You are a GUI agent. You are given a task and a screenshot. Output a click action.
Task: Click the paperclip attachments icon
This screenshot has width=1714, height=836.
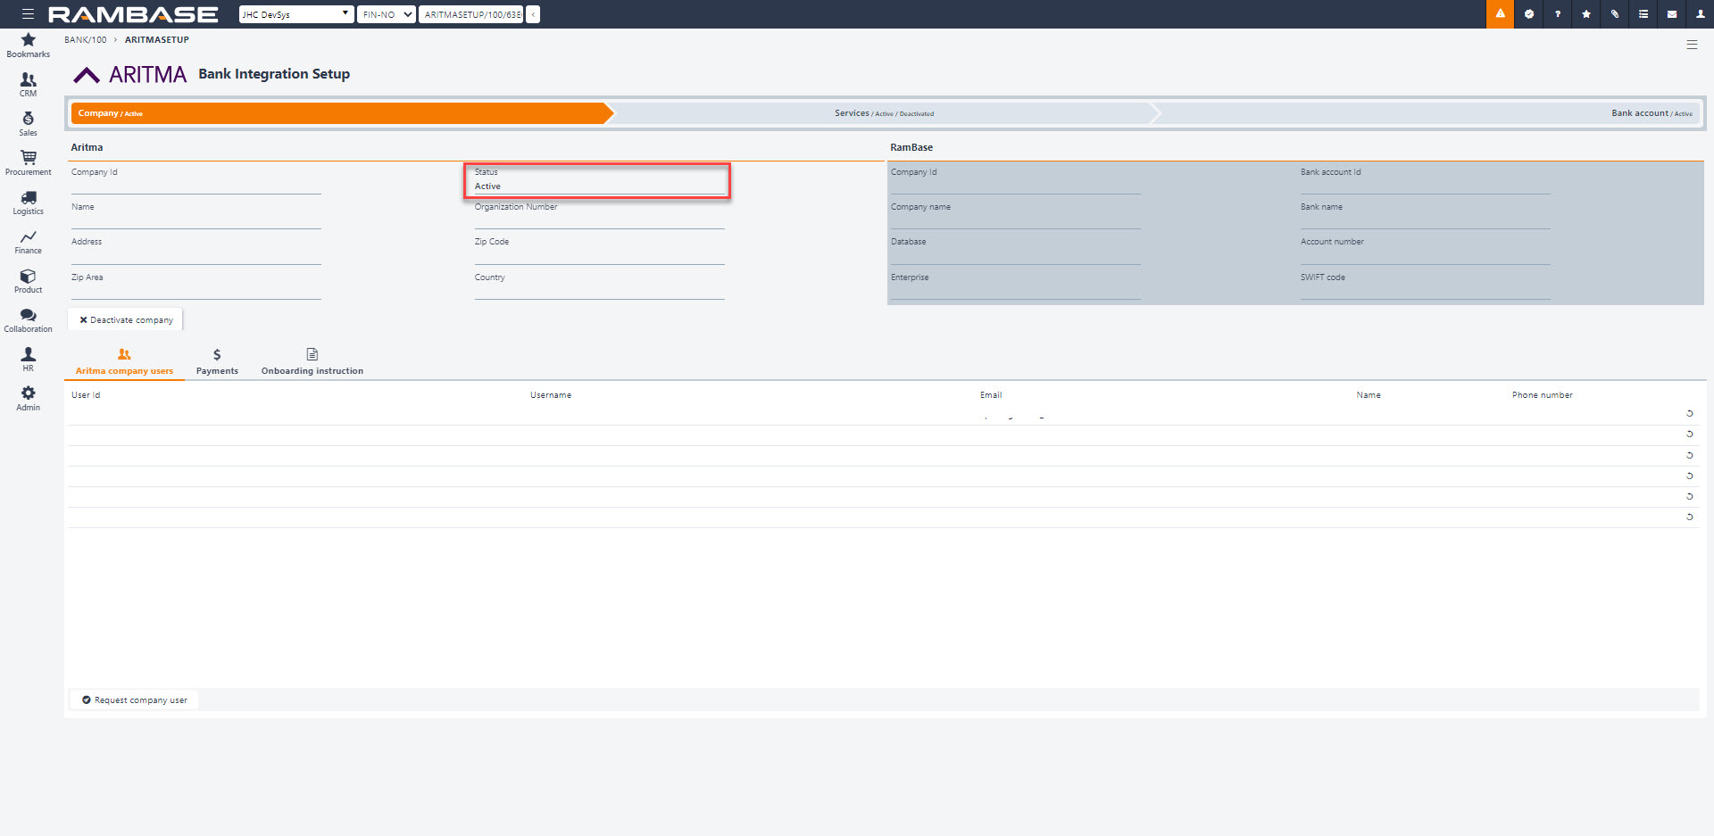(x=1615, y=14)
